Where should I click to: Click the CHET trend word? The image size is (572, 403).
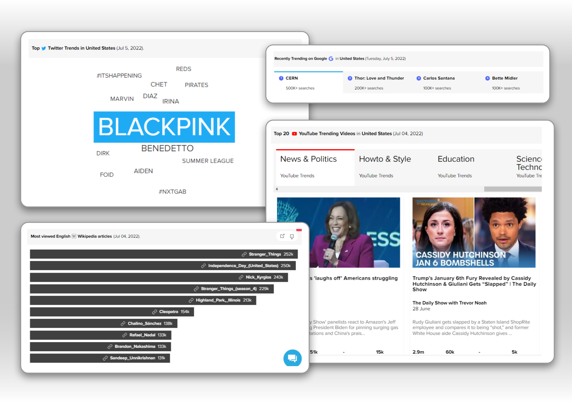coord(159,85)
